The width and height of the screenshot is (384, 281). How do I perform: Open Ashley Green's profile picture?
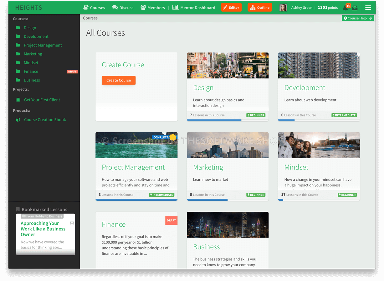283,7
